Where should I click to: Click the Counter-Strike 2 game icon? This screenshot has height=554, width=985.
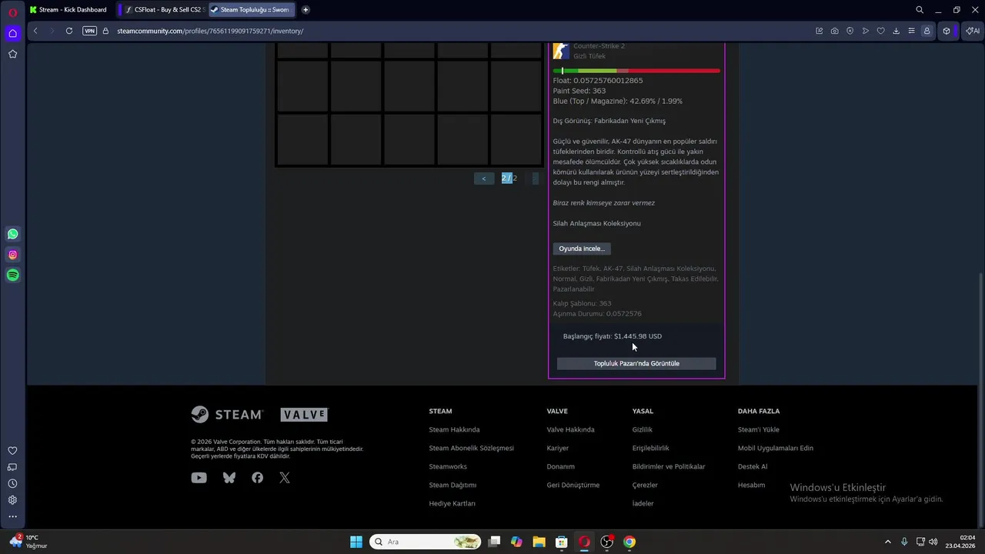[561, 51]
